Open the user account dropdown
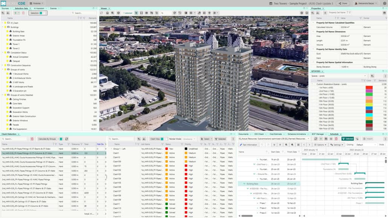Image resolution: width=388 pixels, height=218 pixels. tap(366, 3)
